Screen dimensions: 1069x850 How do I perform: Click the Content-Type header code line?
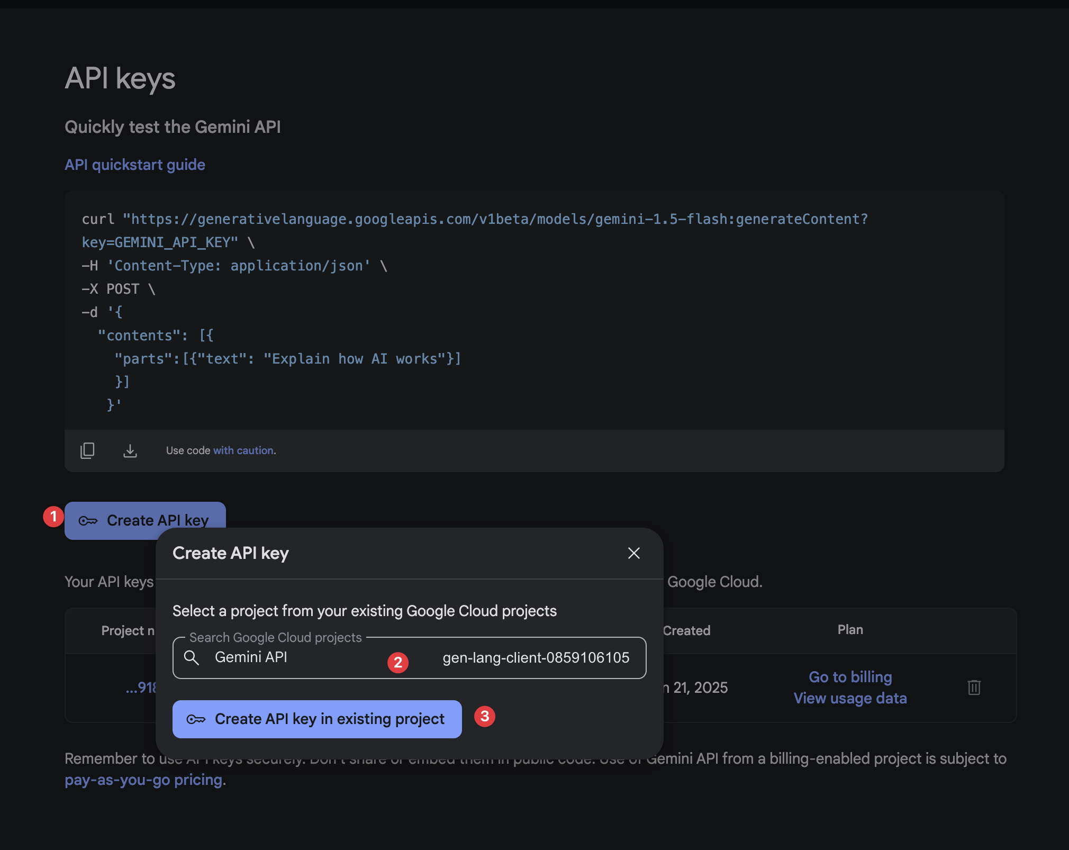click(234, 266)
